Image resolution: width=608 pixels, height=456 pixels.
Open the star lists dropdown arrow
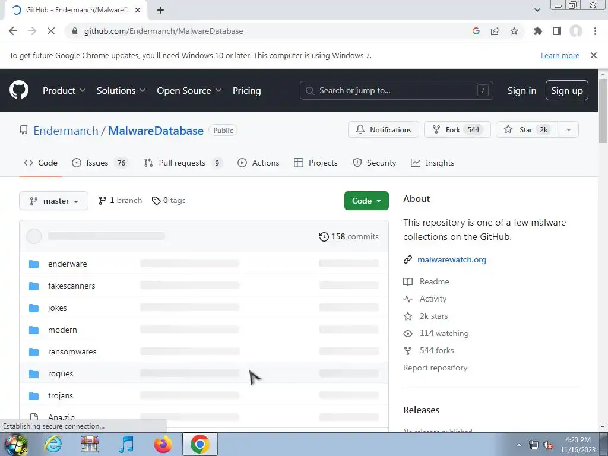pos(569,129)
